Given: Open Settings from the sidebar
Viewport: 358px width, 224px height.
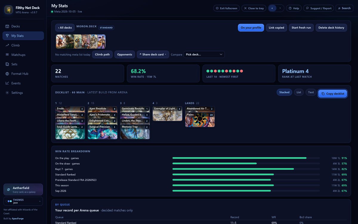Looking at the screenshot, I should coord(23,93).
